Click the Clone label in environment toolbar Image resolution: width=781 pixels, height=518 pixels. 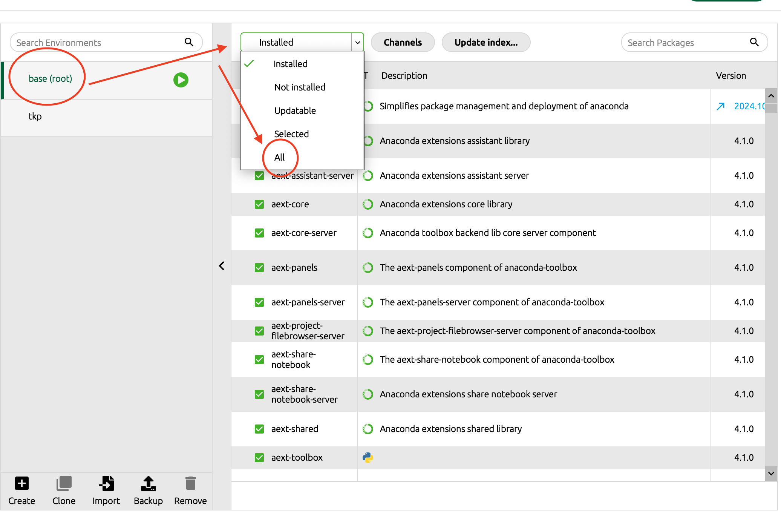[x=64, y=501]
